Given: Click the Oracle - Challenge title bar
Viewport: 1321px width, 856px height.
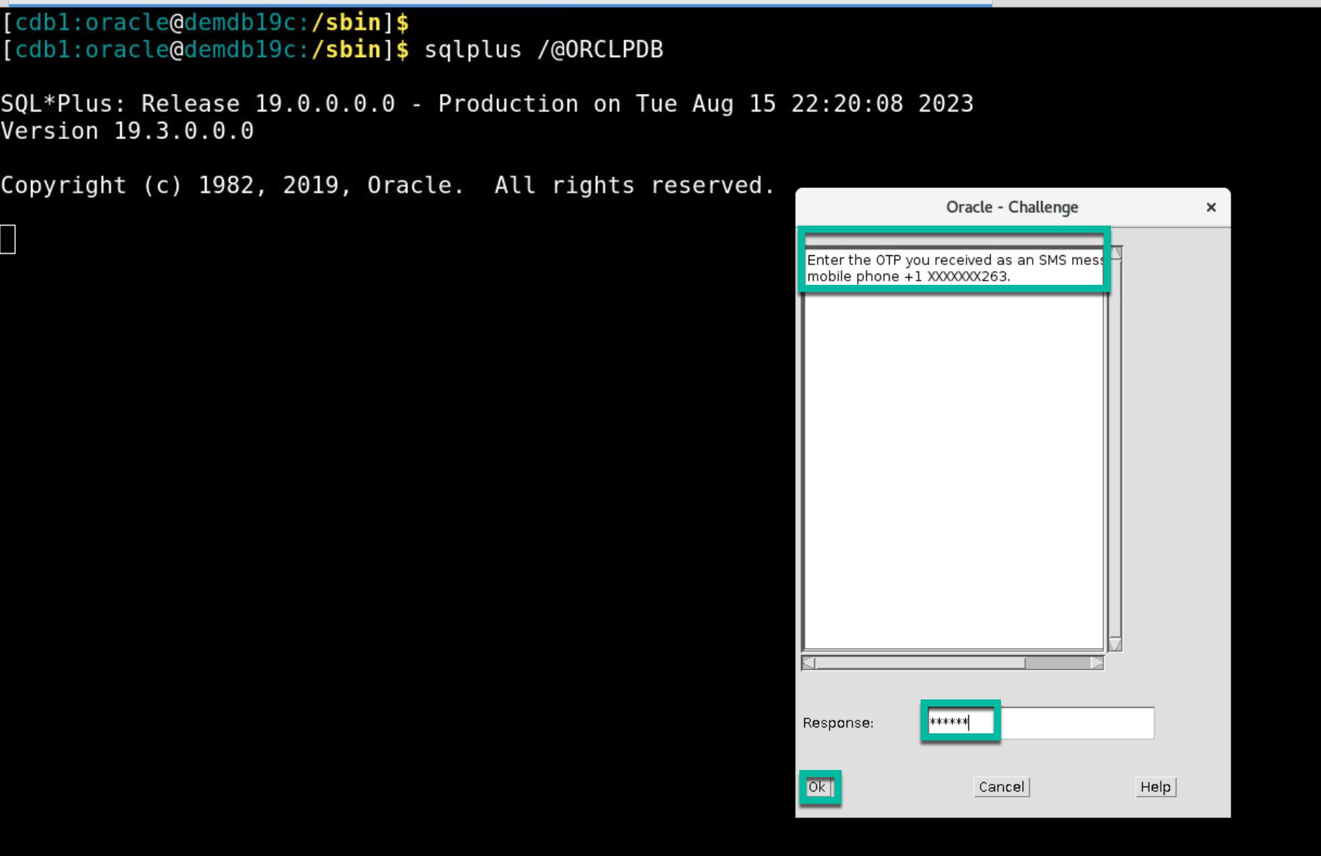Looking at the screenshot, I should point(1013,207).
